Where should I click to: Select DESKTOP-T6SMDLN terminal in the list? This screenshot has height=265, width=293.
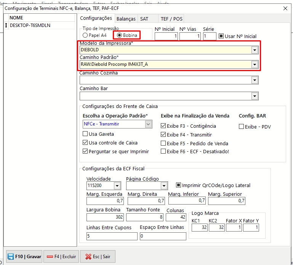click(30, 25)
